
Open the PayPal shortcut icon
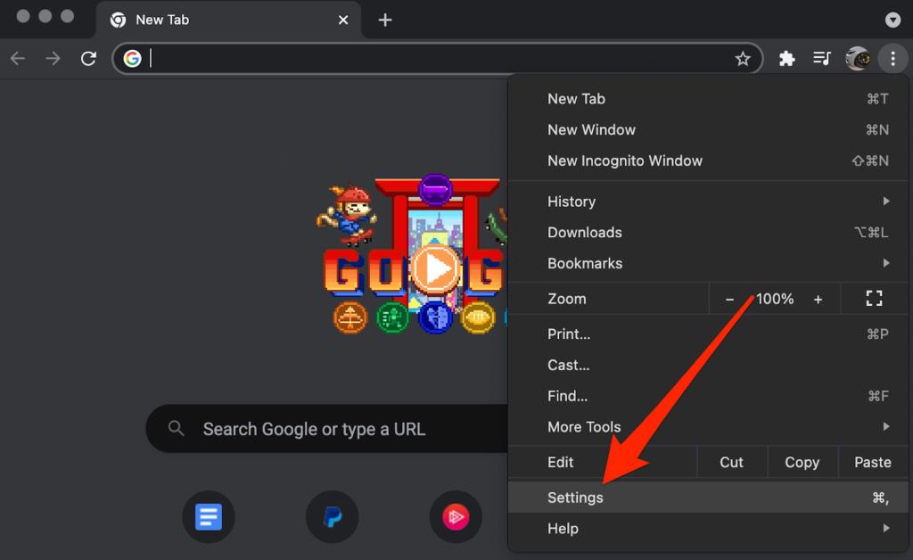(332, 517)
